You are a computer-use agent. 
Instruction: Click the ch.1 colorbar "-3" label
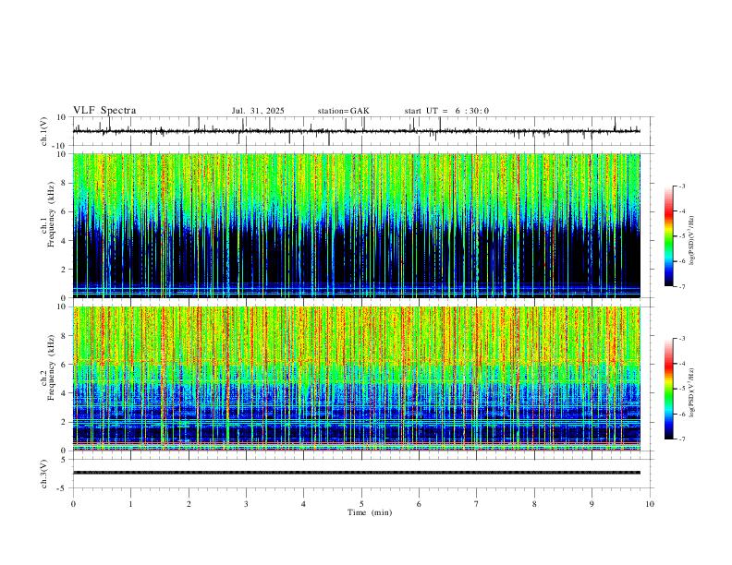tap(682, 186)
